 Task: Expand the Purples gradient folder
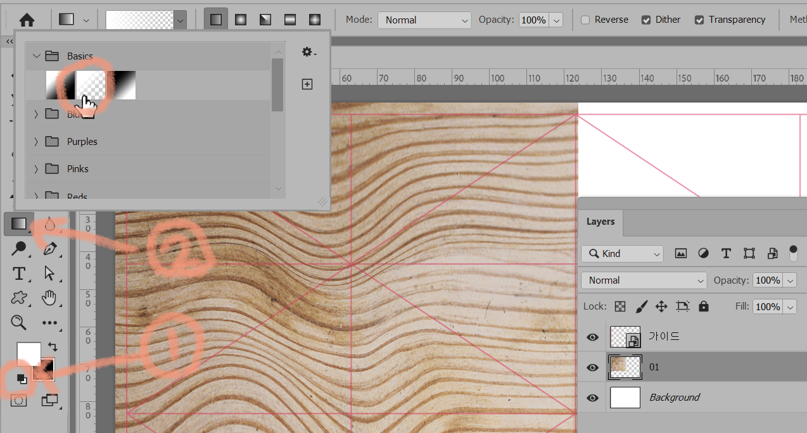pyautogui.click(x=36, y=142)
